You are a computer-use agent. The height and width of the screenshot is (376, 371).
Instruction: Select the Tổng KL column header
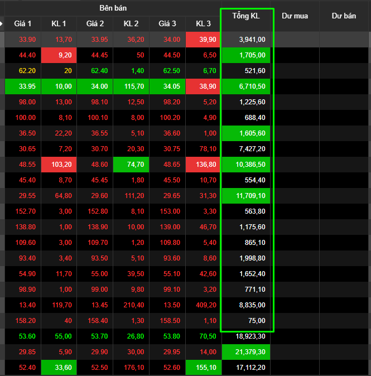tap(246, 16)
